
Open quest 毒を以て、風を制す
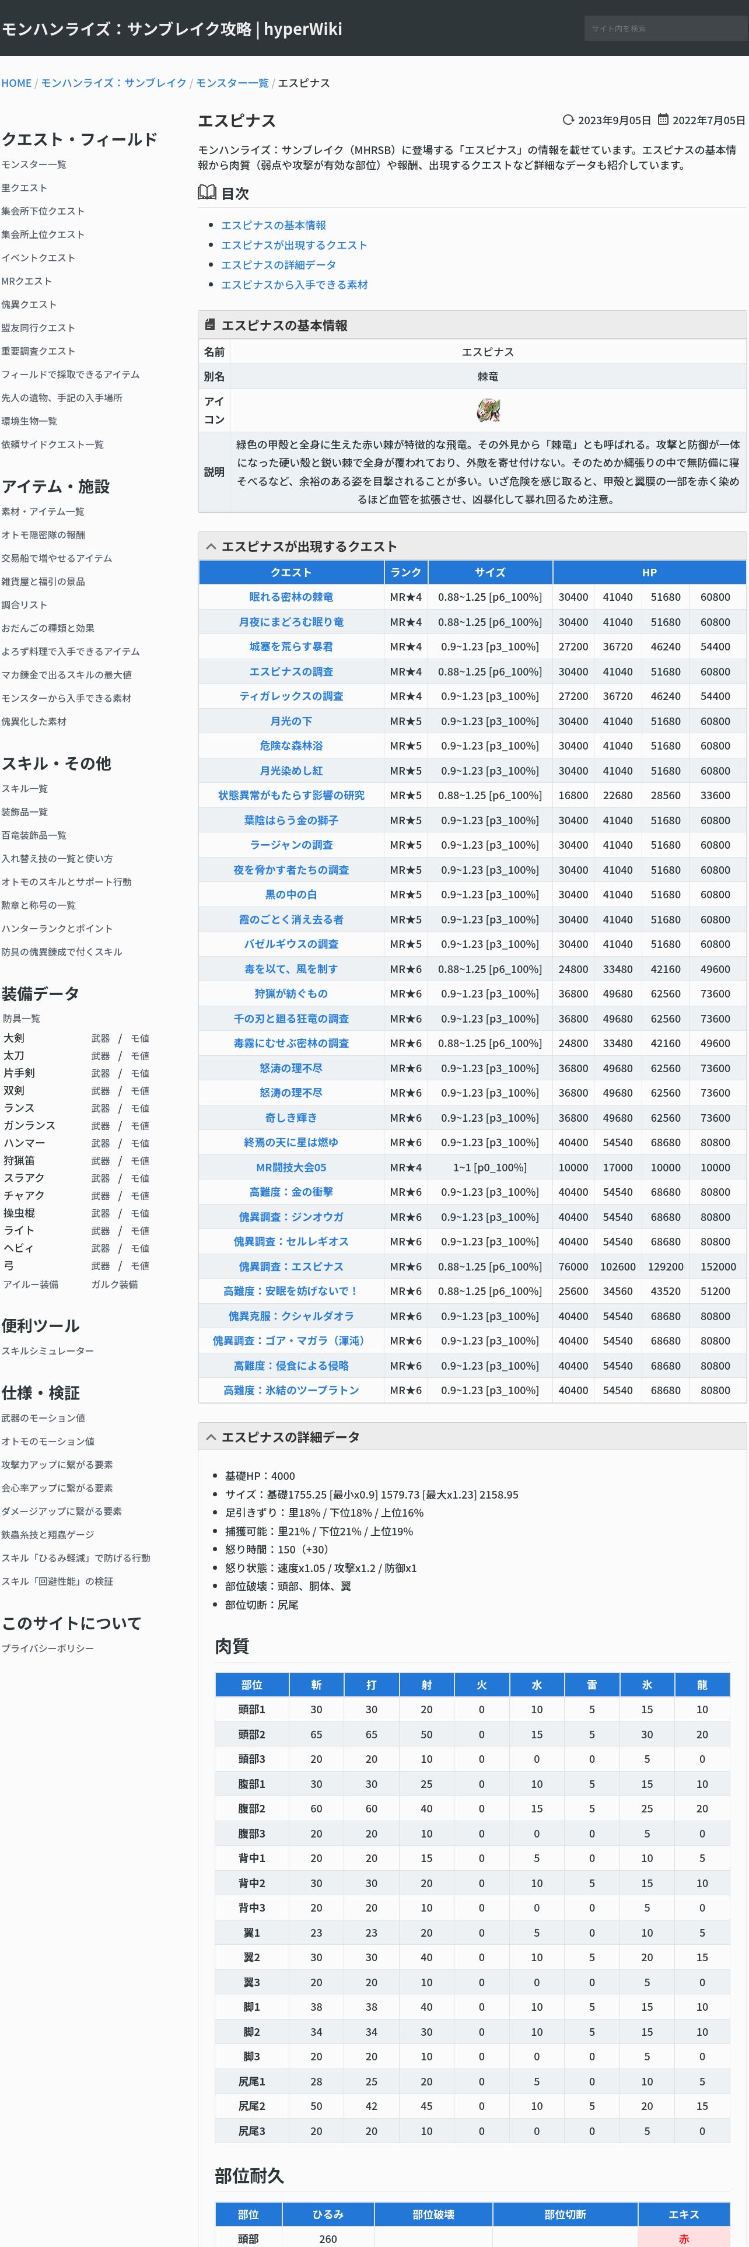291,969
